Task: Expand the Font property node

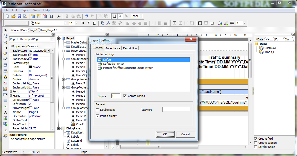Action: coord(11,92)
